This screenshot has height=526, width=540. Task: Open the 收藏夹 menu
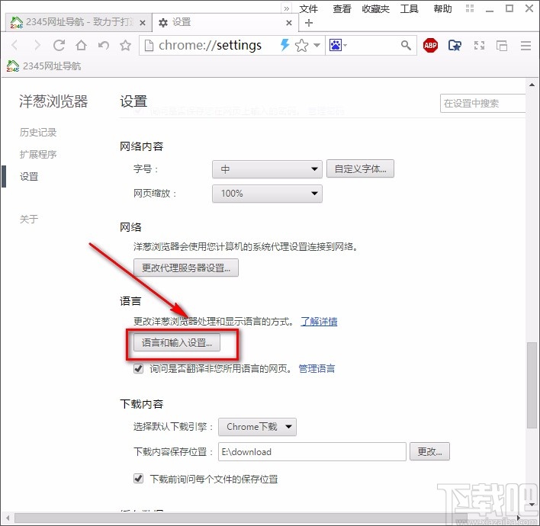pyautogui.click(x=375, y=8)
